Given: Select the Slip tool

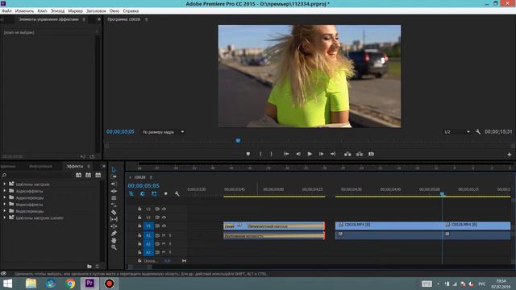Looking at the screenshot, I should 114,219.
